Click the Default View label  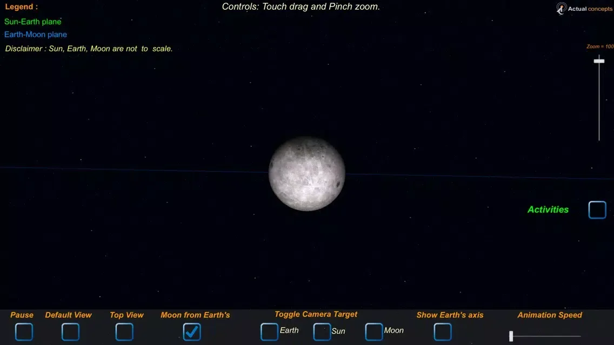(68, 315)
